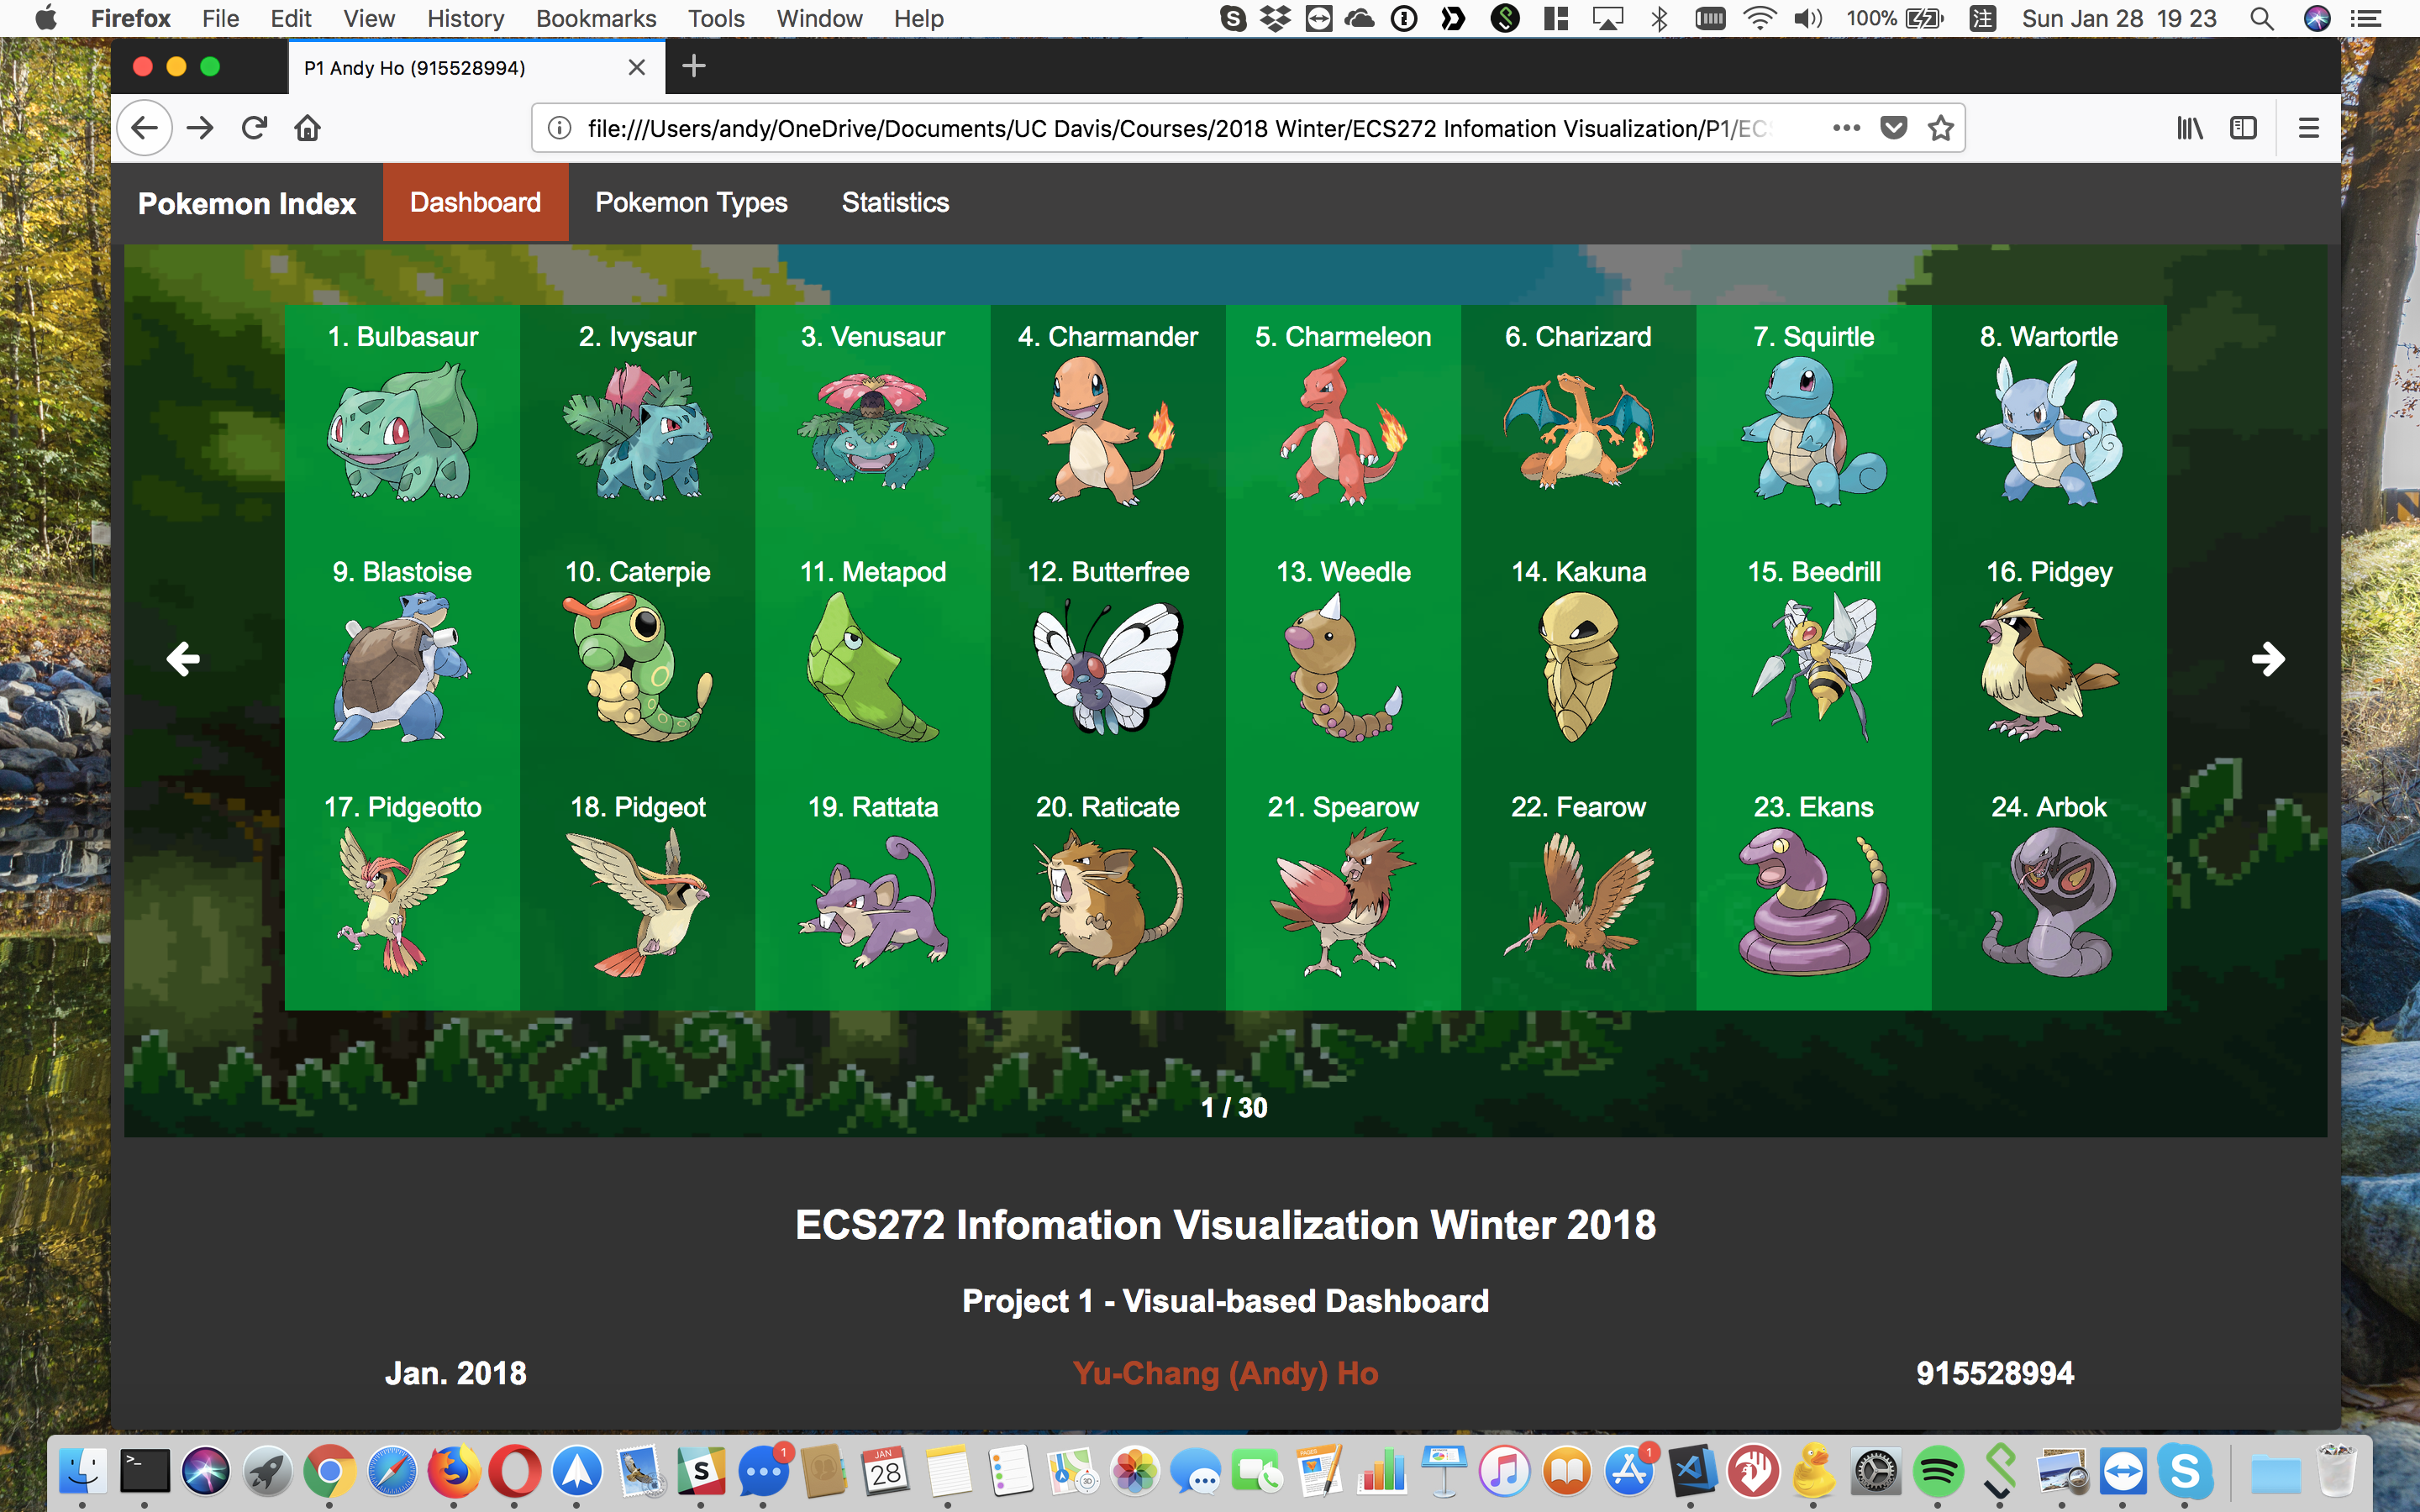Select the Pidgeot card
The image size is (2420, 1512).
(638, 892)
